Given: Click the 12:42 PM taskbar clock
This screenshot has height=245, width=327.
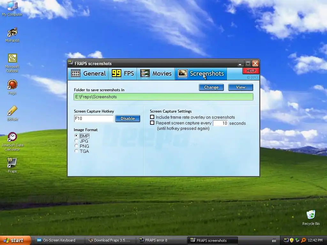Looking at the screenshot, I should click(x=315, y=240).
